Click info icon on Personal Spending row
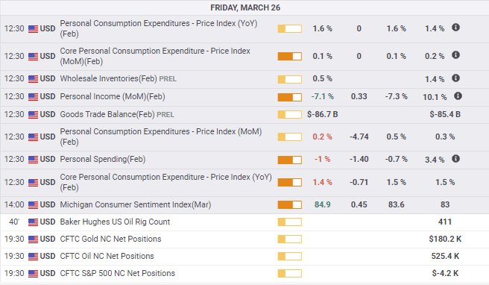The width and height of the screenshot is (489, 285). click(455, 159)
